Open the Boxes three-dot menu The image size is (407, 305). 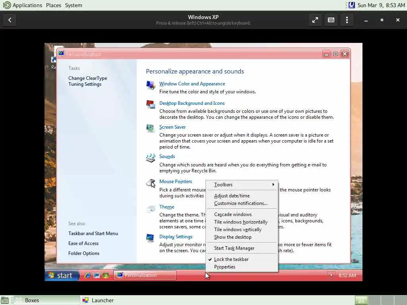(347, 20)
